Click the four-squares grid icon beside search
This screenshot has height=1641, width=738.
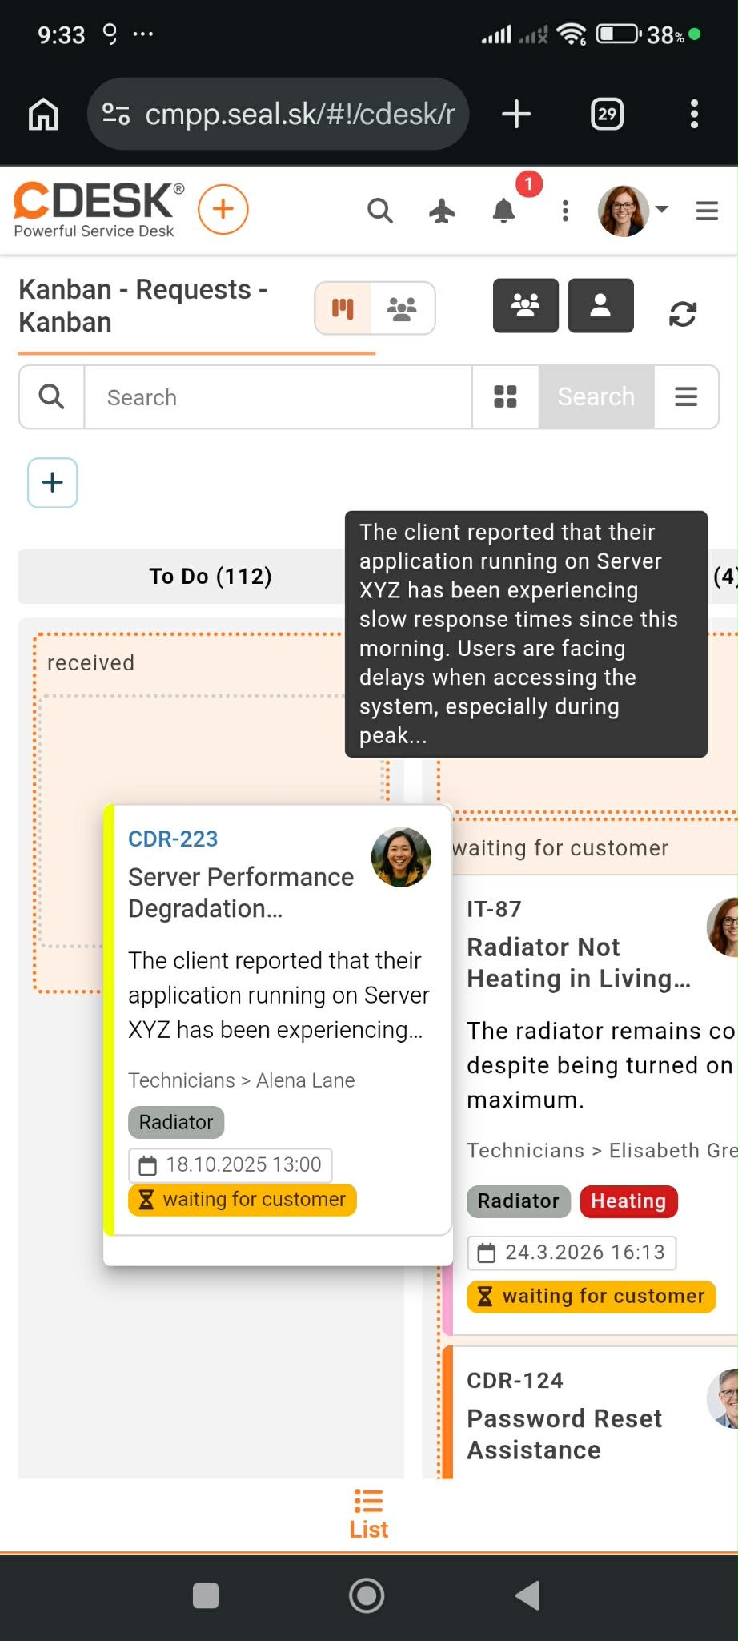click(505, 397)
